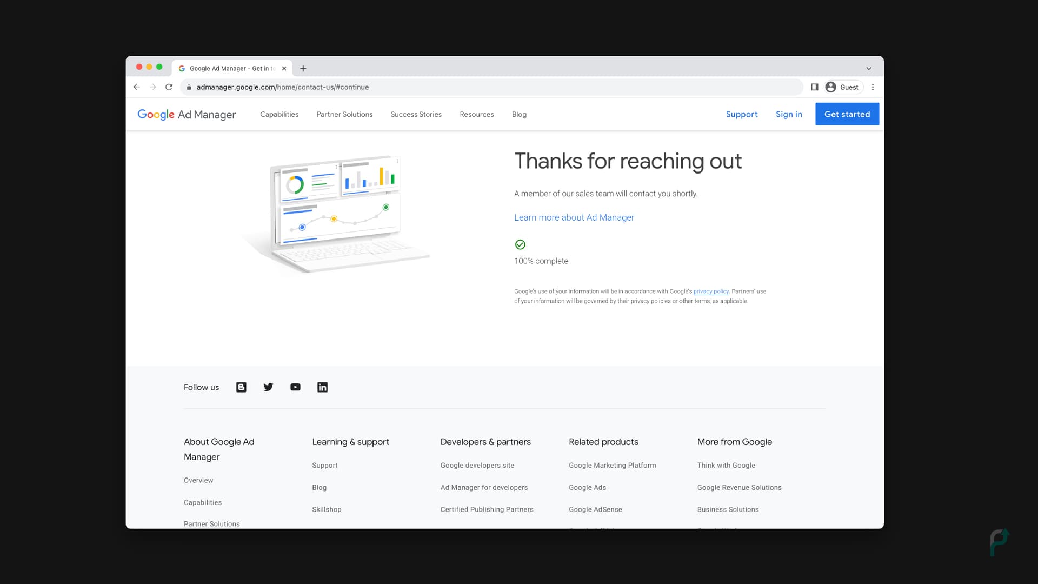Image resolution: width=1038 pixels, height=584 pixels.
Task: Open the Chrome three-dot menu
Action: (873, 87)
